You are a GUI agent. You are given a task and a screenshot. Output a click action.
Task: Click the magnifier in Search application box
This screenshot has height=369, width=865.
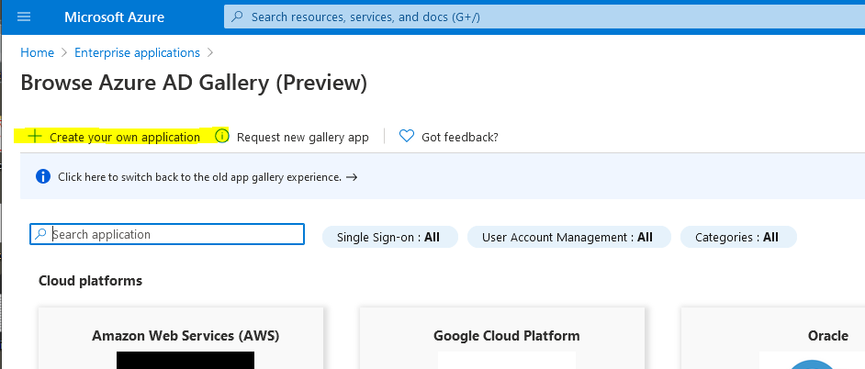coord(40,234)
